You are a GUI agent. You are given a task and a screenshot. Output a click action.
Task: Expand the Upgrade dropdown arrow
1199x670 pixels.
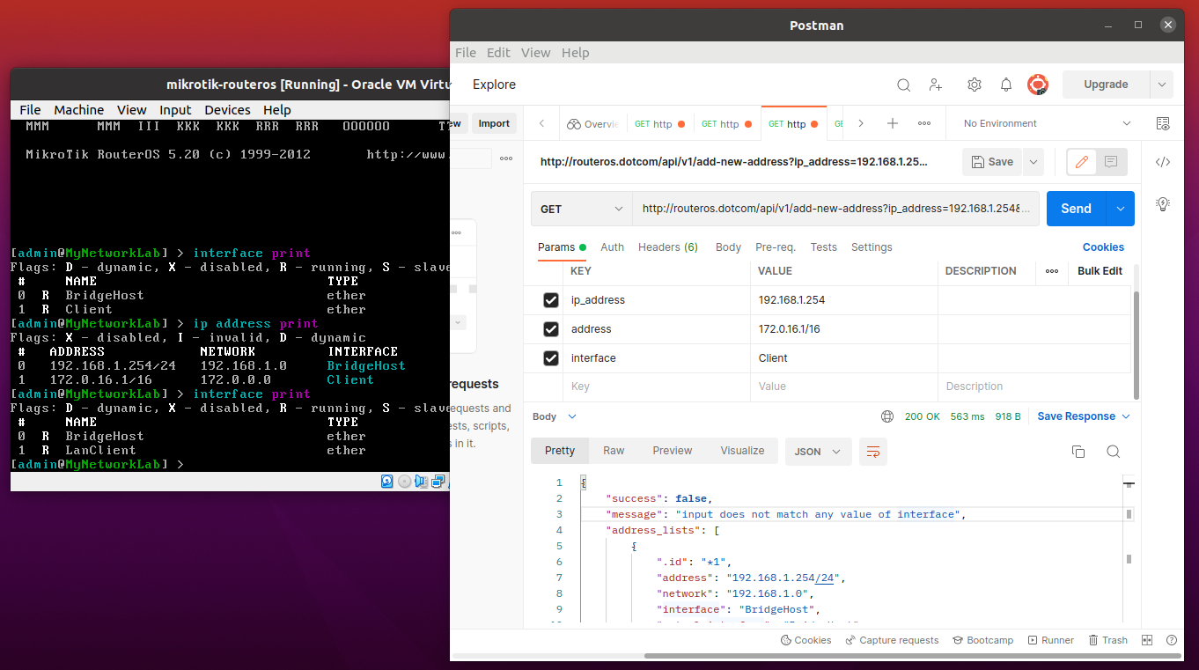coord(1162,85)
